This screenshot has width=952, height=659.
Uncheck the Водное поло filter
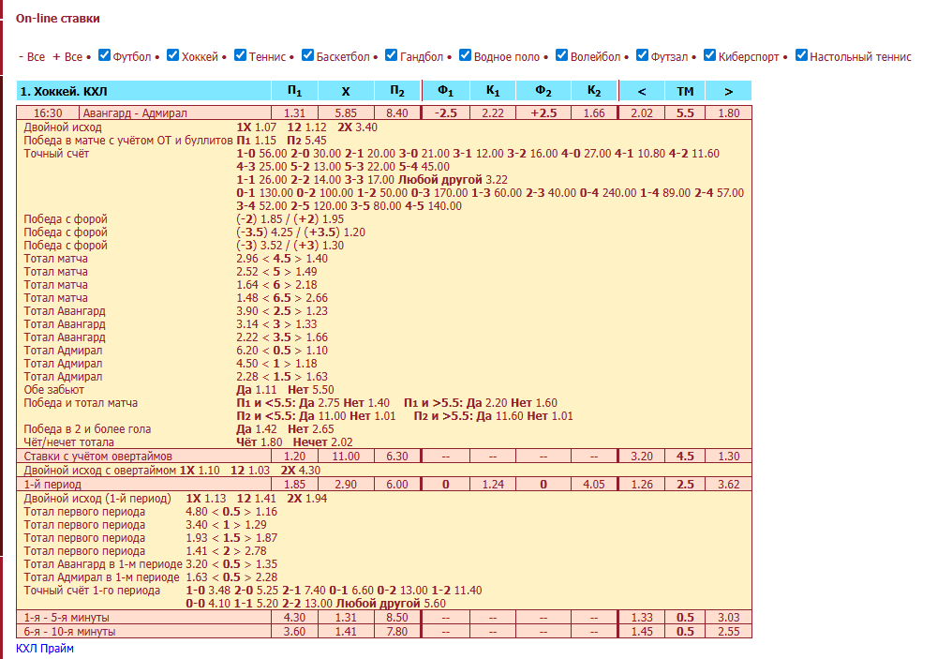point(467,55)
